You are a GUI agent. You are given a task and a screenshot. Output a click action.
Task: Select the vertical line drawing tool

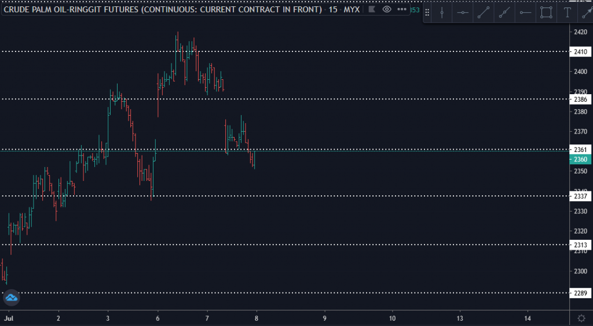[x=442, y=13]
